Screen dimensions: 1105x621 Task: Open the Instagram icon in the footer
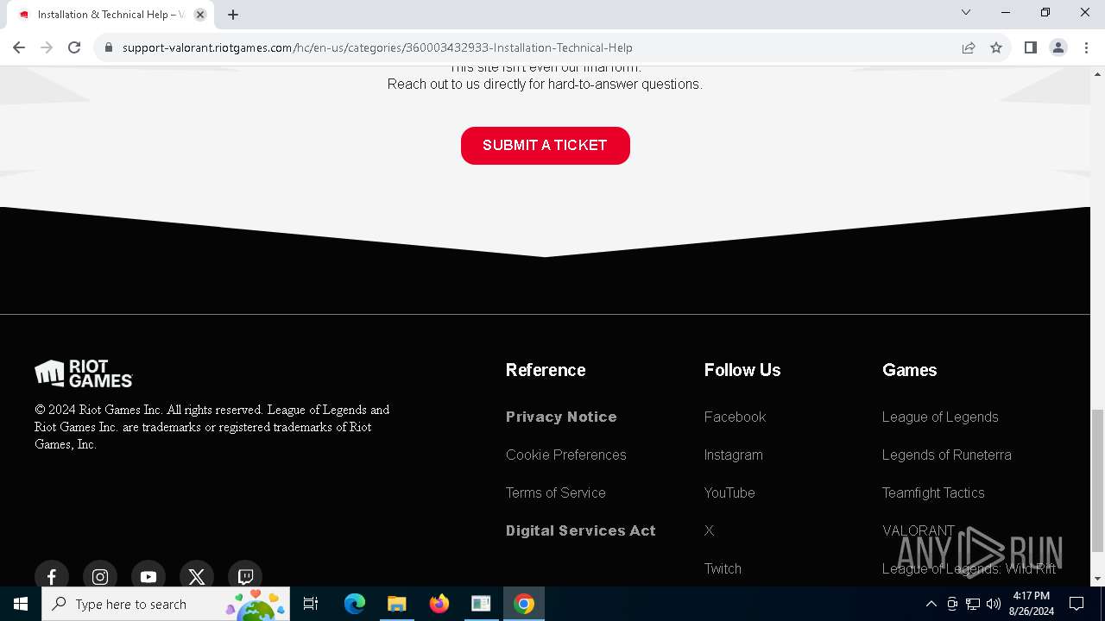click(x=100, y=576)
